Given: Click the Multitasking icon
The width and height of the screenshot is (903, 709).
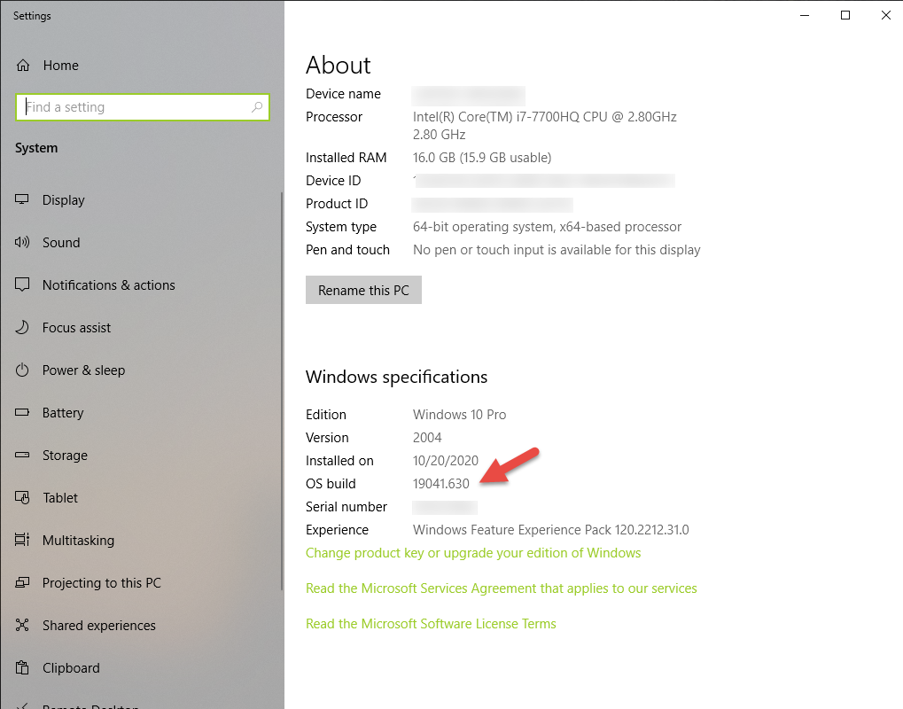Looking at the screenshot, I should (x=22, y=540).
